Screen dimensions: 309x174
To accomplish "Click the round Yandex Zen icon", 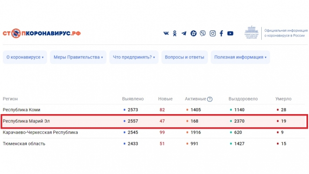I will click(x=193, y=33).
